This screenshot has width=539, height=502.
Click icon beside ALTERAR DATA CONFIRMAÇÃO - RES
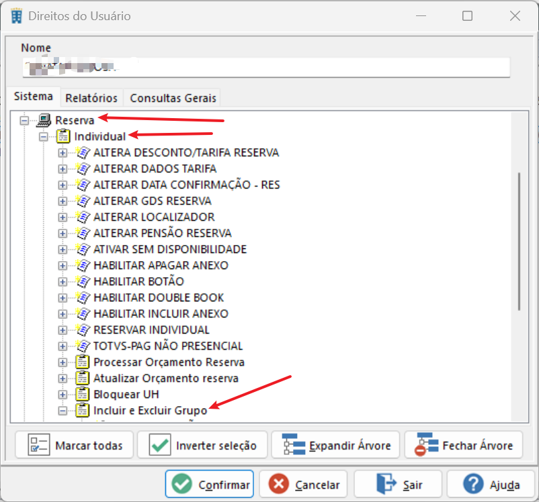tap(83, 185)
